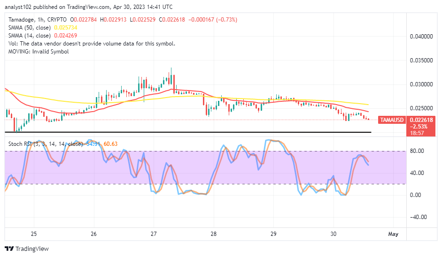Click the close price value 0.022618 in header

174,20
